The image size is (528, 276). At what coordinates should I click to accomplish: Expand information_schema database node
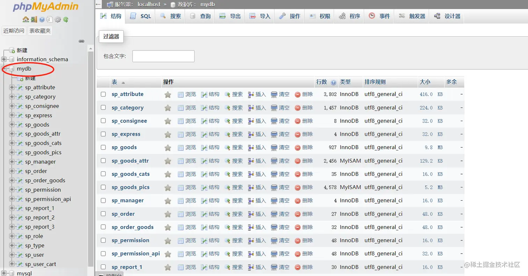[4, 59]
